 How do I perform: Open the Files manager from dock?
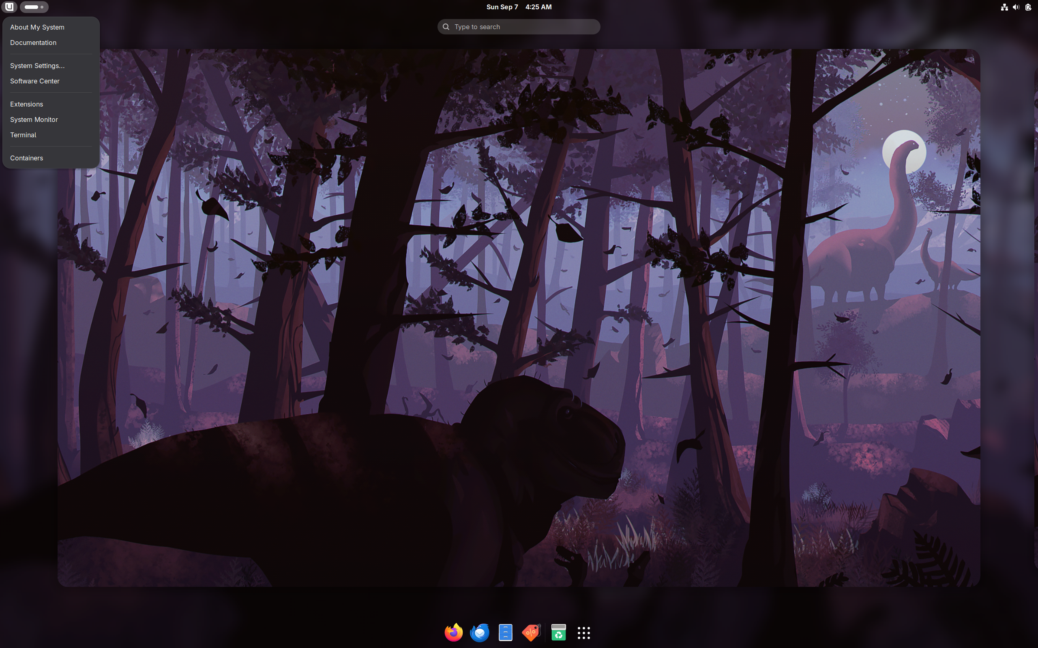(x=506, y=632)
